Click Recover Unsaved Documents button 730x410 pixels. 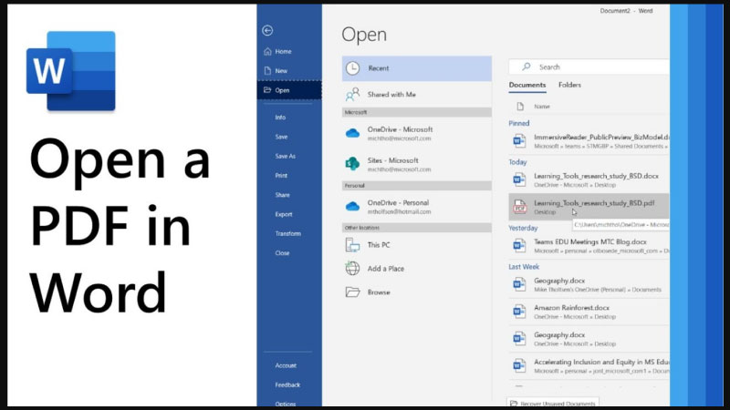point(554,404)
